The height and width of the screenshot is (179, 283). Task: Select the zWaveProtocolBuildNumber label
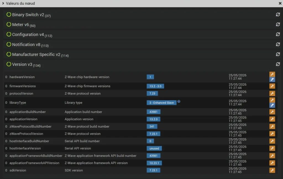30,126
